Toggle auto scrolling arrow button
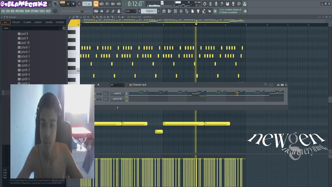The width and height of the screenshot is (332, 187). pos(102,11)
